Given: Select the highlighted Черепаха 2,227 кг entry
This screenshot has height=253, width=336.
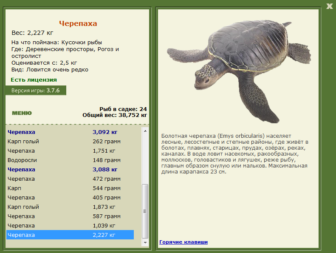Looking at the screenshot, I should [x=70, y=235].
